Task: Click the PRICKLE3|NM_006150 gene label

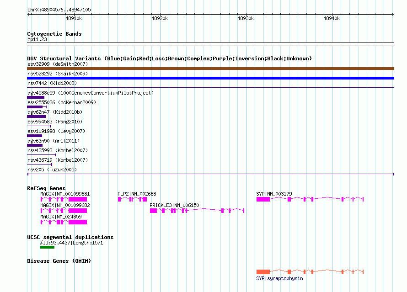Action: tap(174, 205)
